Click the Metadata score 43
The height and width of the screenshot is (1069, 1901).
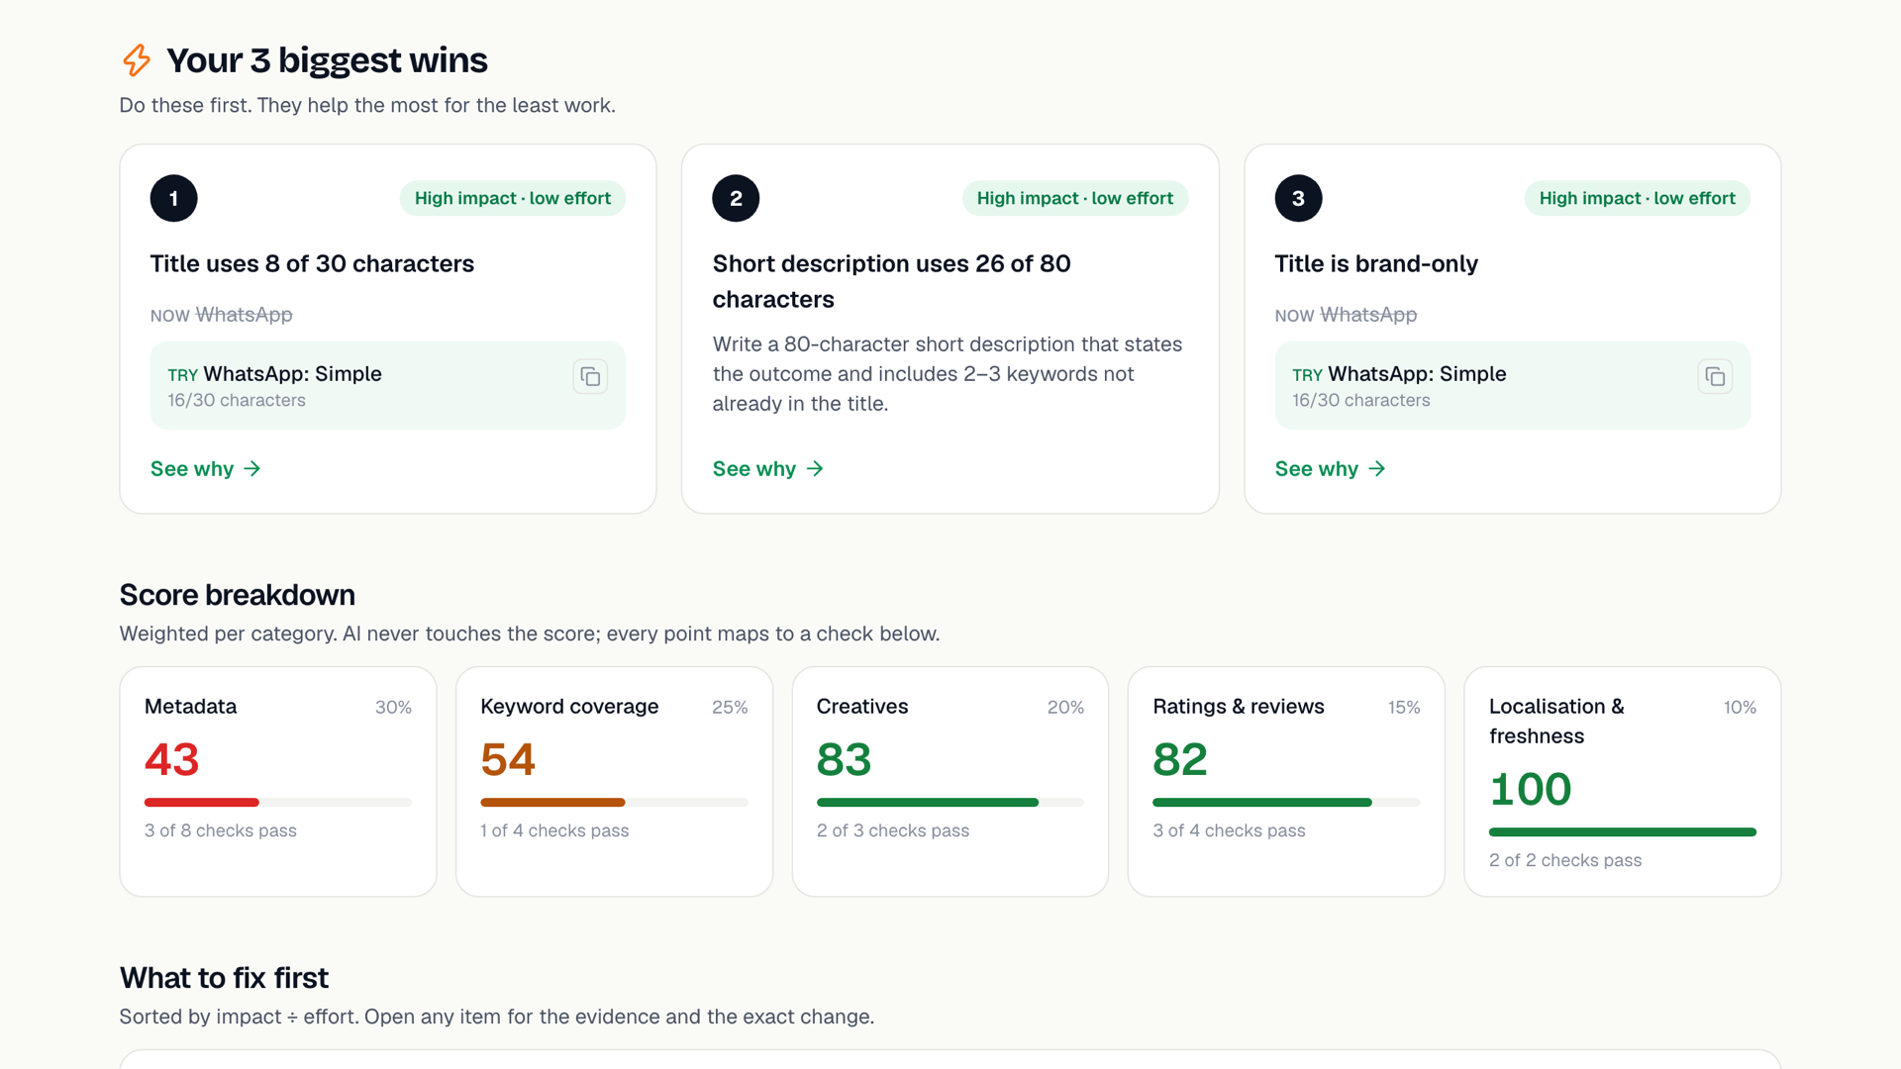(172, 759)
